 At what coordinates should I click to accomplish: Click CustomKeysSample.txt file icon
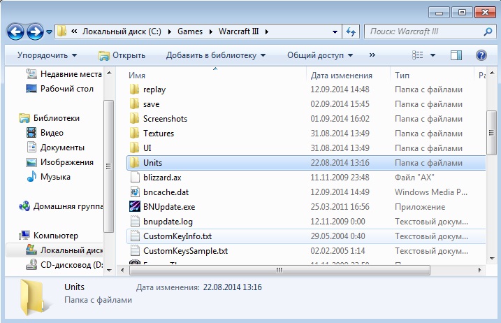point(135,251)
